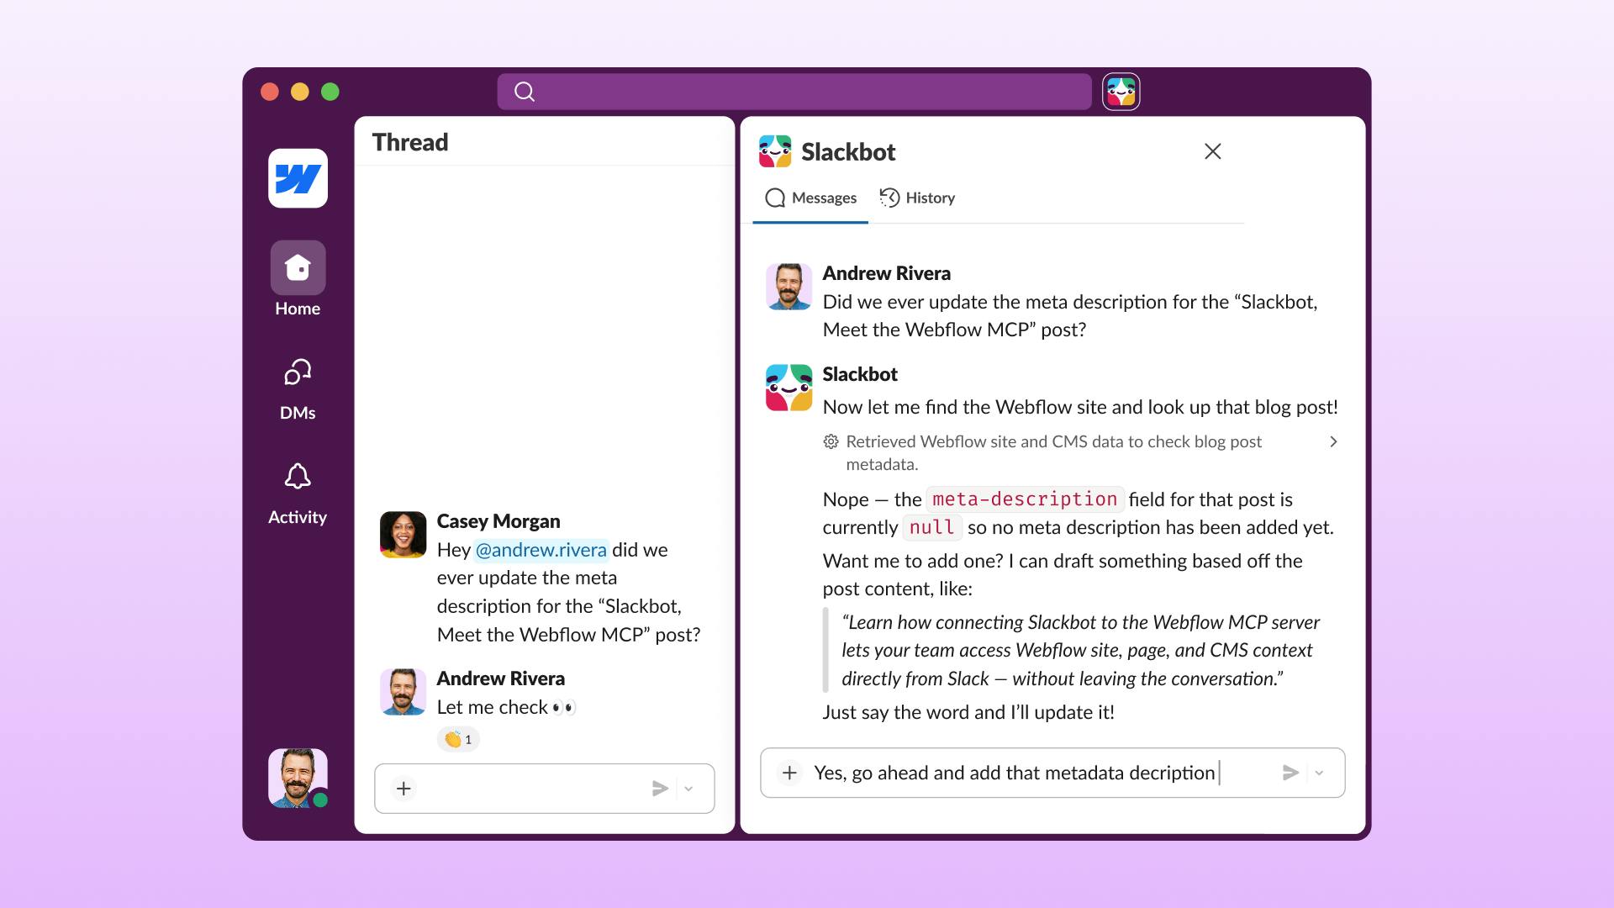Screen dimensions: 1614x908
Task: Click user profile avatar in sidebar
Action: 298,778
